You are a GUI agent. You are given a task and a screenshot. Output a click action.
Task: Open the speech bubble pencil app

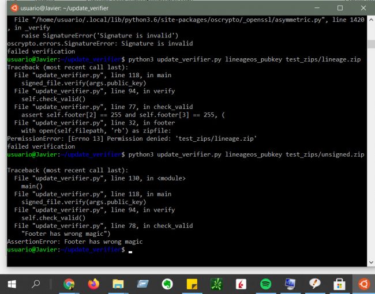(x=315, y=284)
